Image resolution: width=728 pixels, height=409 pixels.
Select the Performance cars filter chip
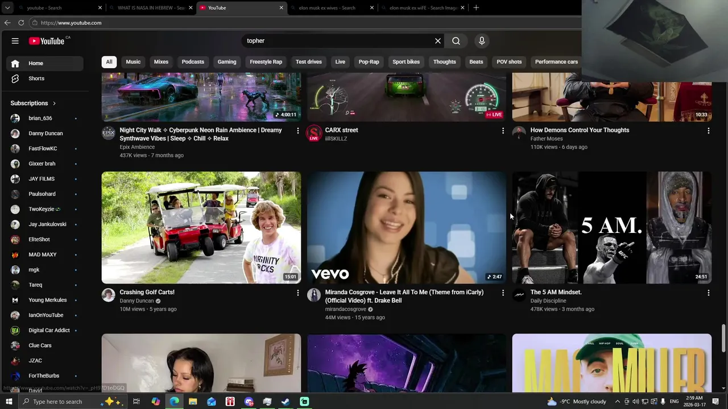pyautogui.click(x=556, y=62)
